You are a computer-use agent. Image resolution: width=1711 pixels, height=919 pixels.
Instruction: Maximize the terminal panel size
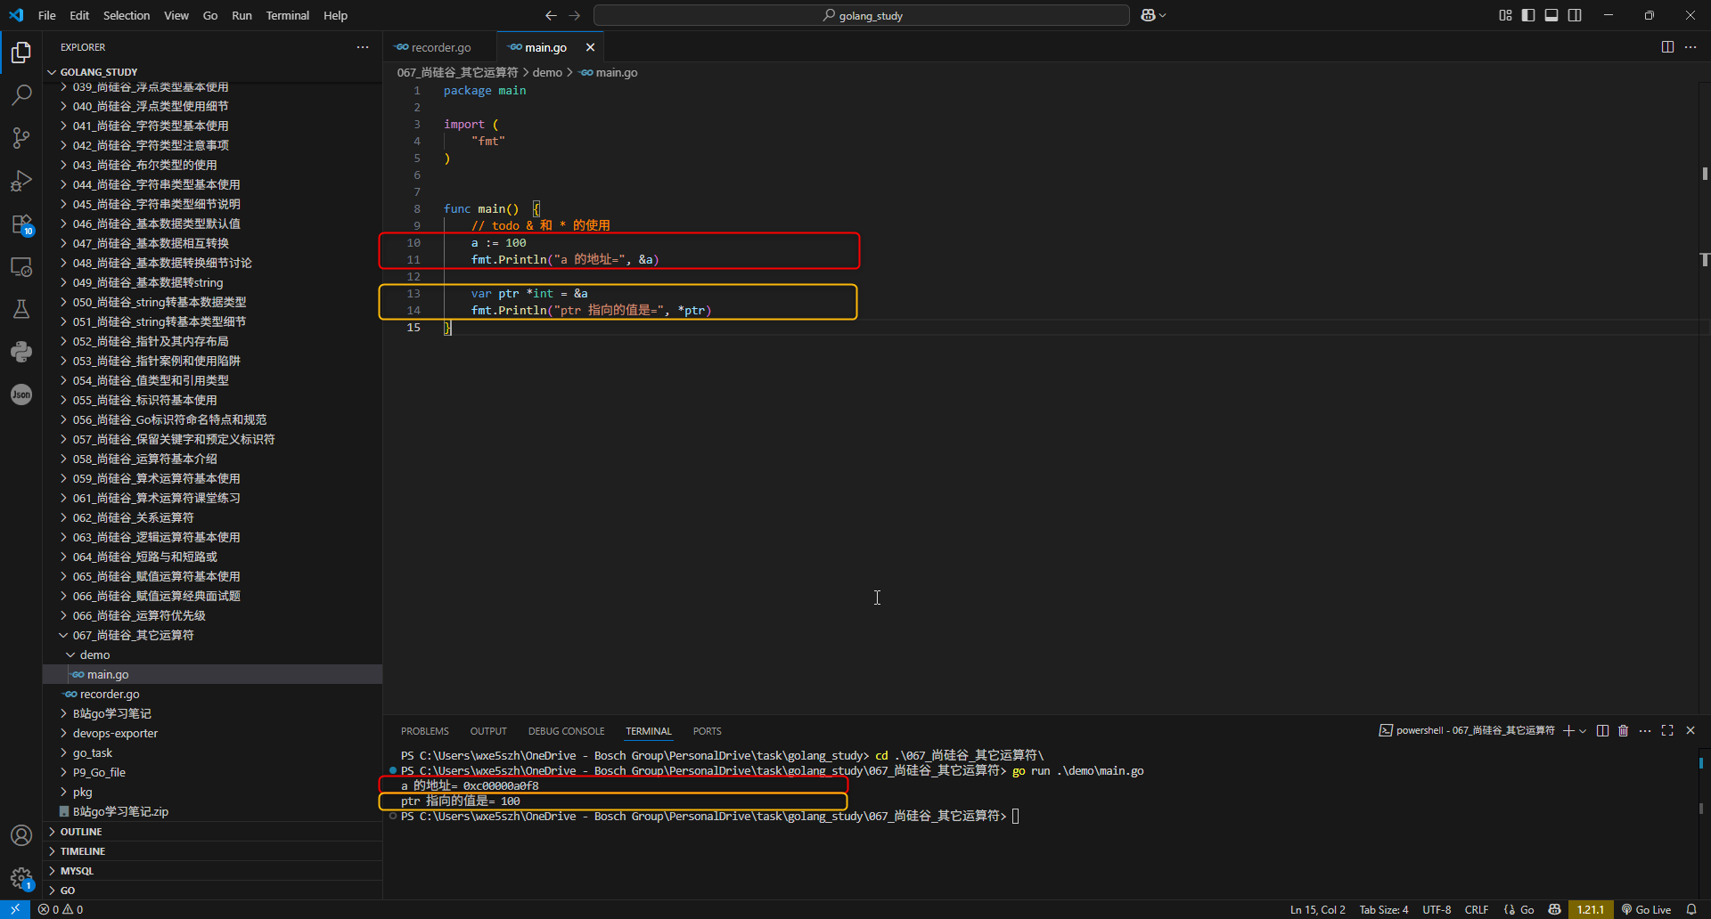pyautogui.click(x=1667, y=731)
